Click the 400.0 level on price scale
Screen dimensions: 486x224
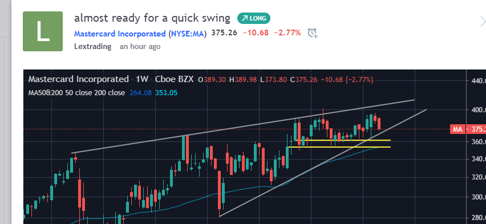[477, 111]
